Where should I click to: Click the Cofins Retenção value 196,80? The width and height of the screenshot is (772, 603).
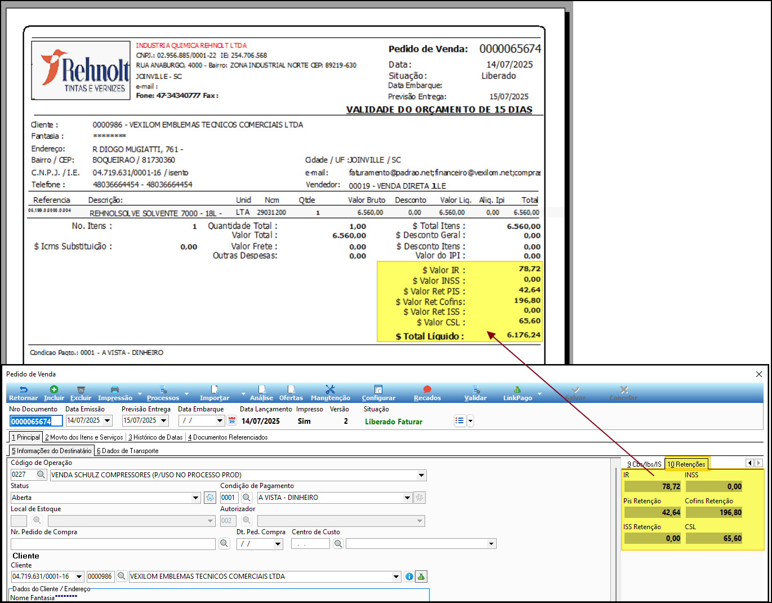[714, 512]
